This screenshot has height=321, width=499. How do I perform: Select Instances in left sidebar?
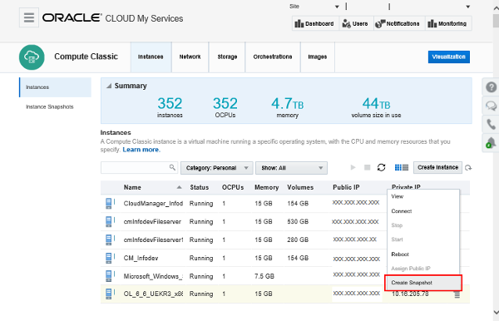(55, 87)
